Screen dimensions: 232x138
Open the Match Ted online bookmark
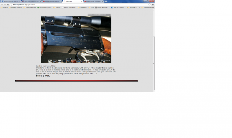(x=103, y=8)
